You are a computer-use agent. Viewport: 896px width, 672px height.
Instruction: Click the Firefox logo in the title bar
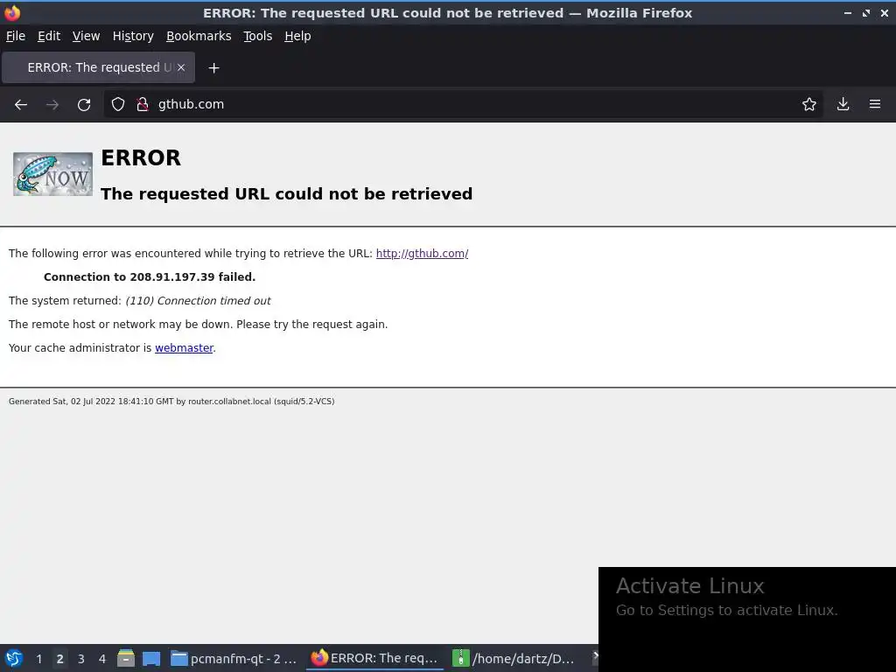click(x=11, y=12)
